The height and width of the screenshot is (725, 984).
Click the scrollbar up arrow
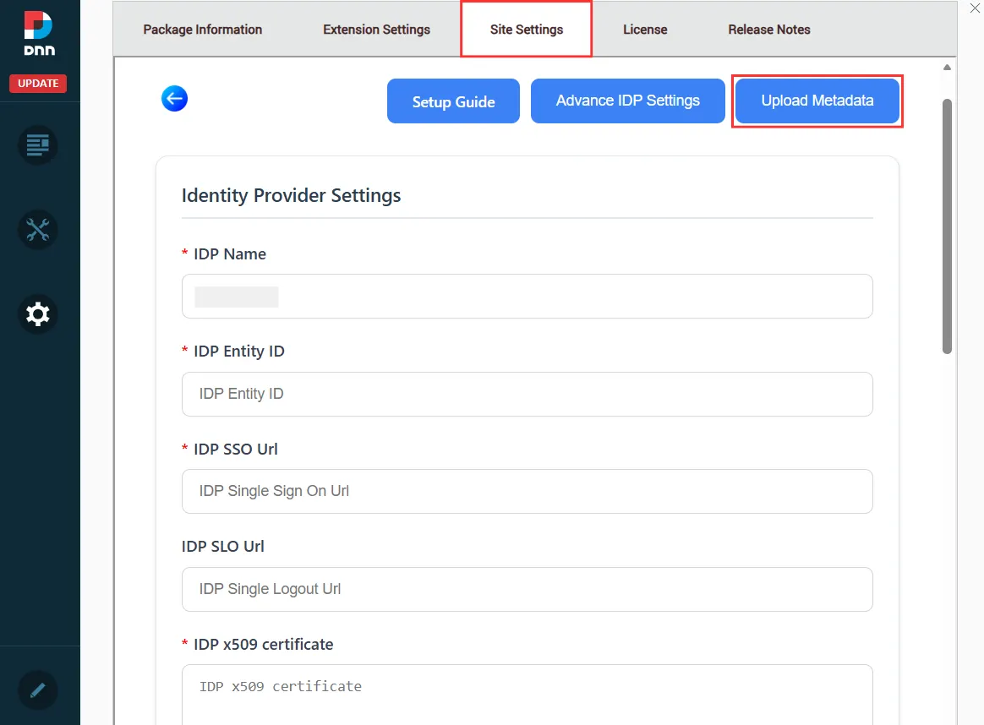[947, 67]
